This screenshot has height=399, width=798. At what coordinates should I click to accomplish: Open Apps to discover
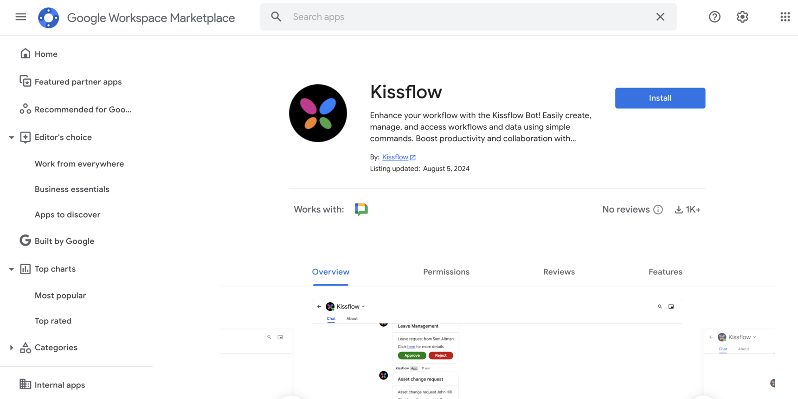[x=67, y=215]
